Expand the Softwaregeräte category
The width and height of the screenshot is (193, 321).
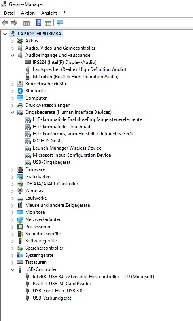coord(12,241)
